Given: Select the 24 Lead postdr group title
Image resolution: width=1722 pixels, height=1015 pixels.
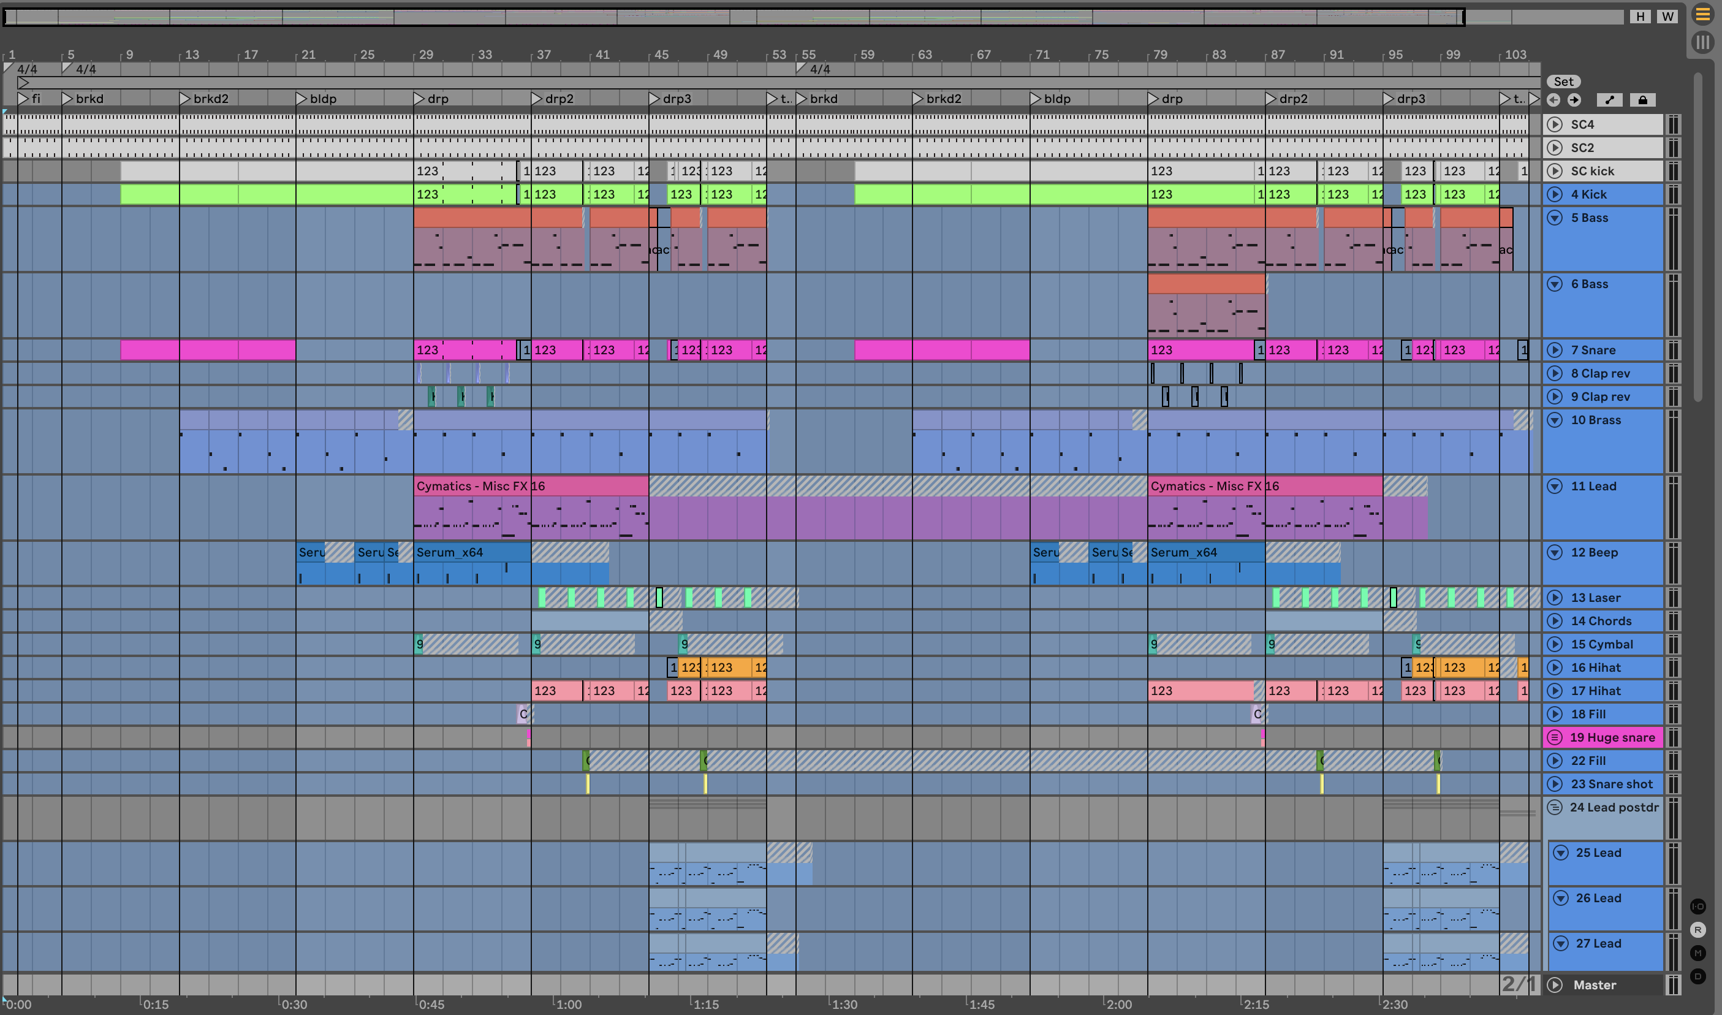Looking at the screenshot, I should [x=1614, y=807].
